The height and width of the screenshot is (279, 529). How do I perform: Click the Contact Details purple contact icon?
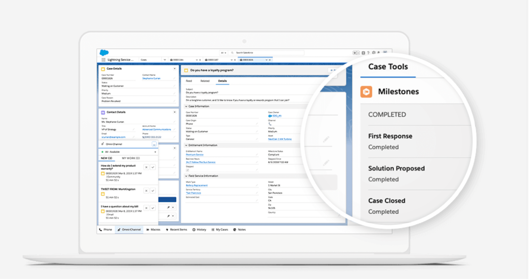pos(103,112)
